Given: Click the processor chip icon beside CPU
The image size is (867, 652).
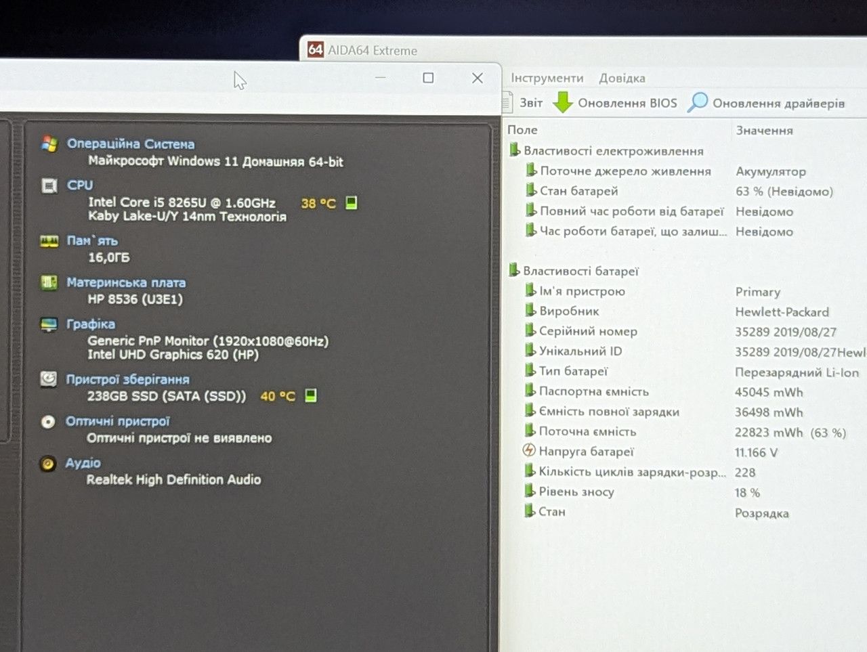Looking at the screenshot, I should pos(49,185).
